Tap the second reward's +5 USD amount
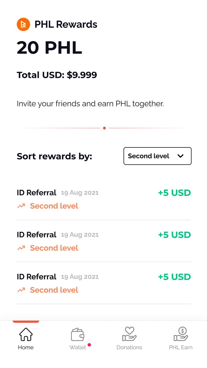Screen dimensions: 207x368 click(175, 235)
